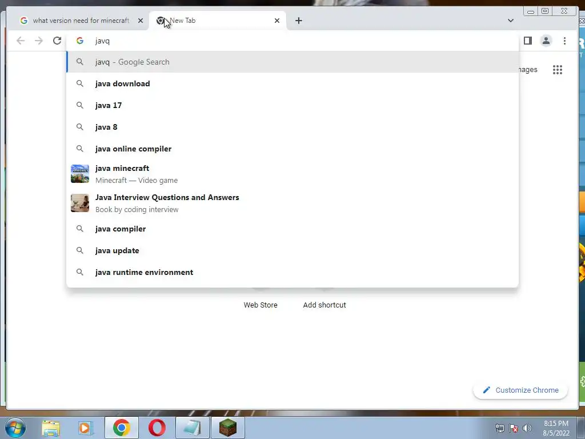
Task: Expand the tab search chevron
Action: [511, 21]
